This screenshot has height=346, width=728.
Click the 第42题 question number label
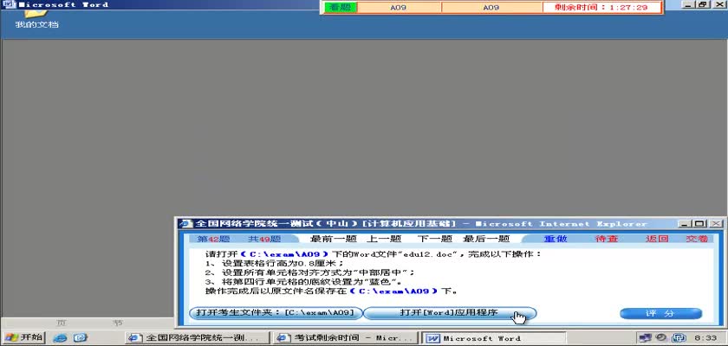[213, 239]
